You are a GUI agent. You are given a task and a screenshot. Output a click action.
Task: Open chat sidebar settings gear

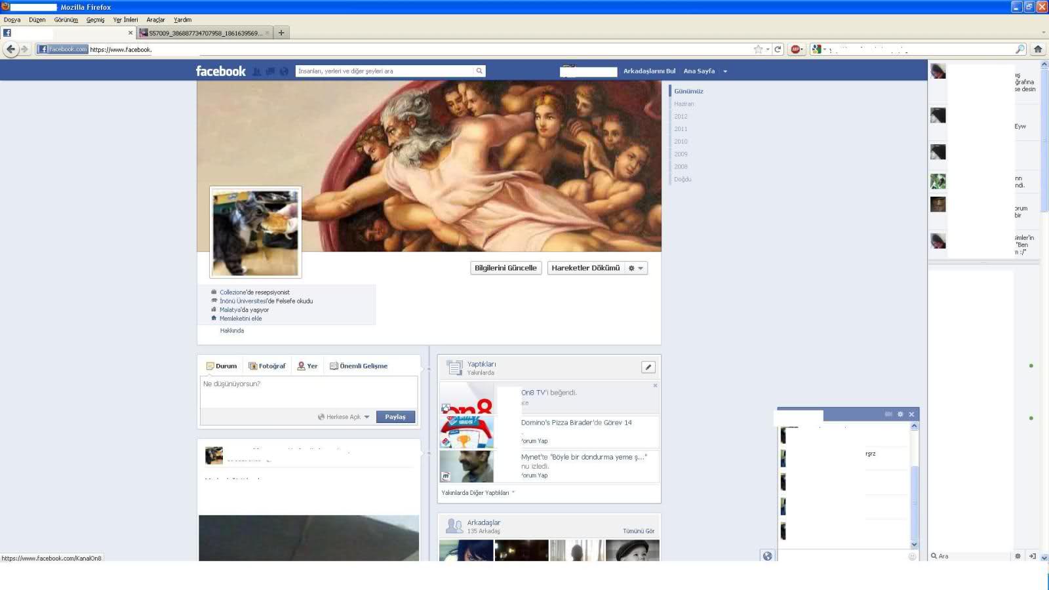(1018, 556)
